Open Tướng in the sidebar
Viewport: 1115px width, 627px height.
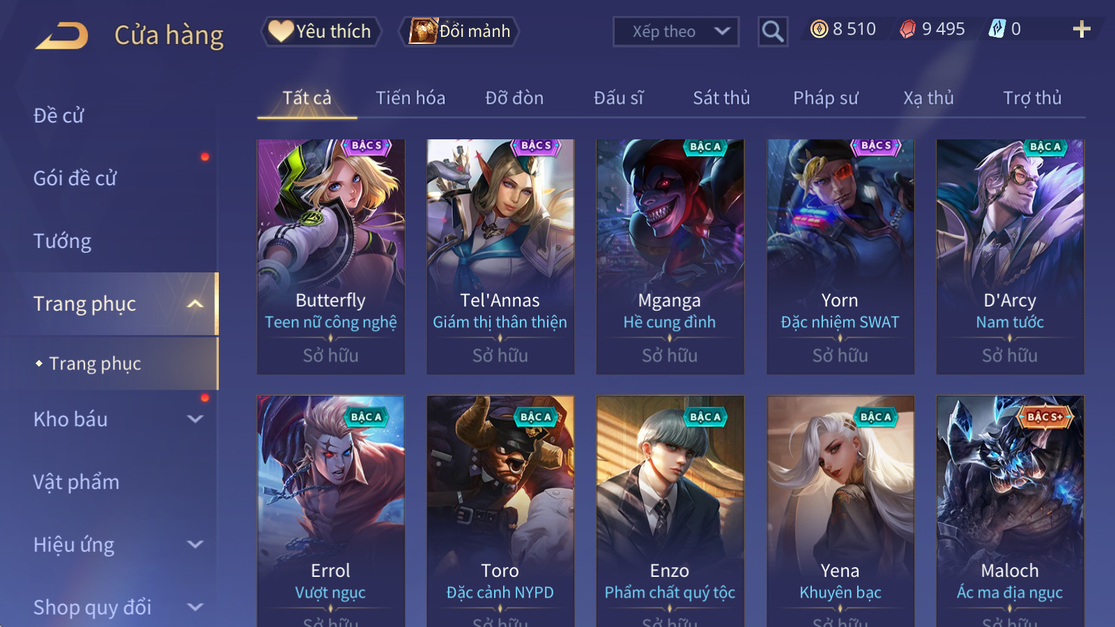pos(63,241)
